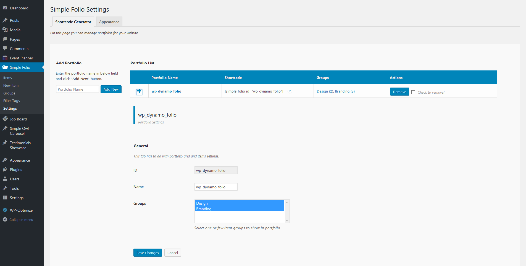Image resolution: width=526 pixels, height=266 pixels.
Task: Open the Filter Tags submenu item
Action: point(12,101)
